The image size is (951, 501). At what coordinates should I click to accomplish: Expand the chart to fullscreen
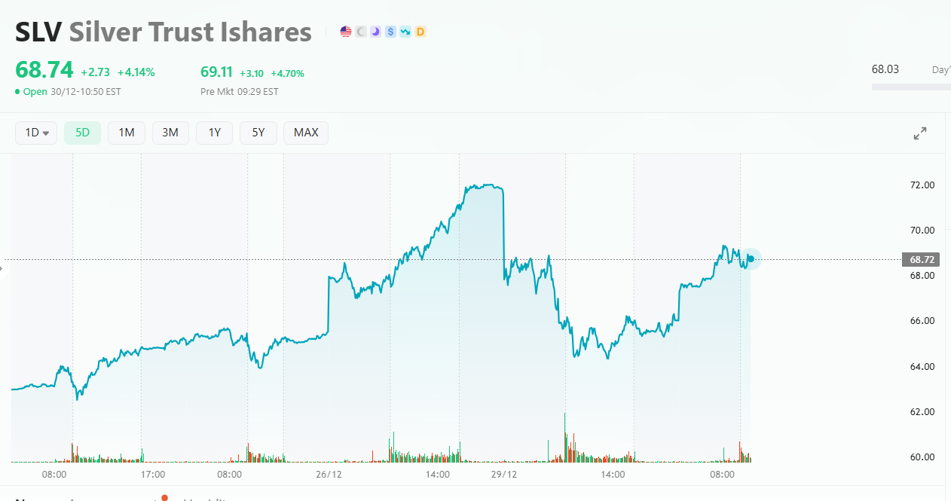click(920, 133)
